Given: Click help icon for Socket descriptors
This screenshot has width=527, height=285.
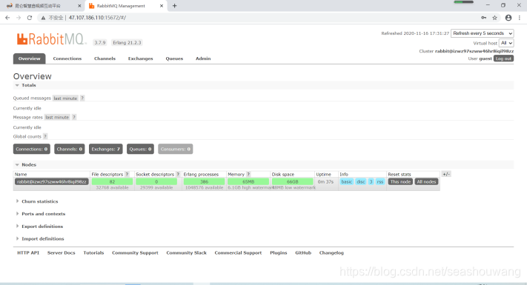Looking at the screenshot, I should 178,174.
